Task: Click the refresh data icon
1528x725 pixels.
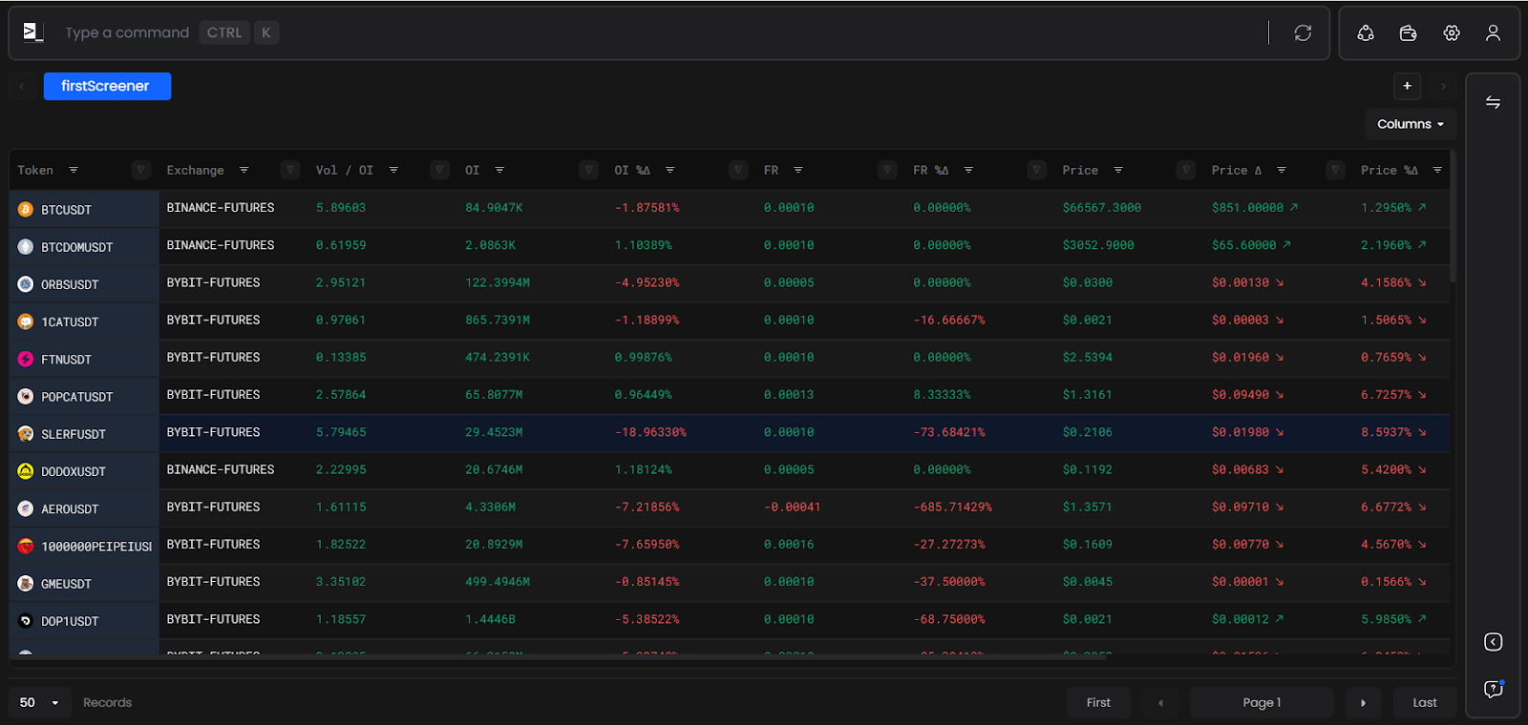Action: (x=1303, y=32)
